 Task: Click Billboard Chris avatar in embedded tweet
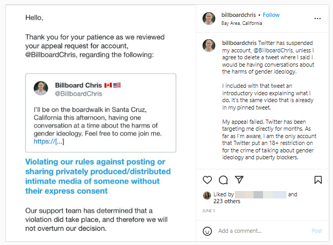41,88
